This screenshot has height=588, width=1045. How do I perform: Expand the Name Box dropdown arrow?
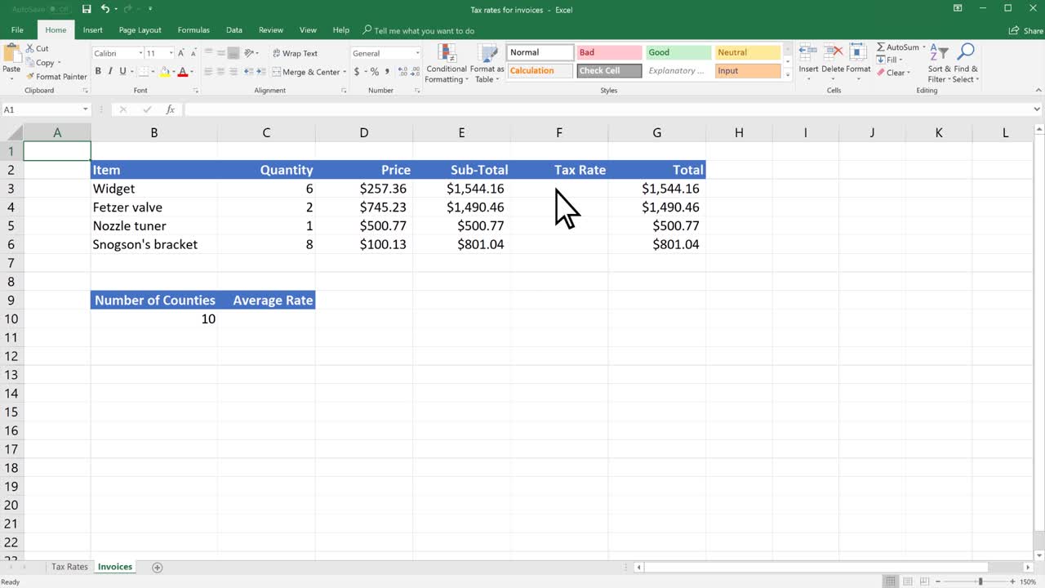click(x=85, y=109)
